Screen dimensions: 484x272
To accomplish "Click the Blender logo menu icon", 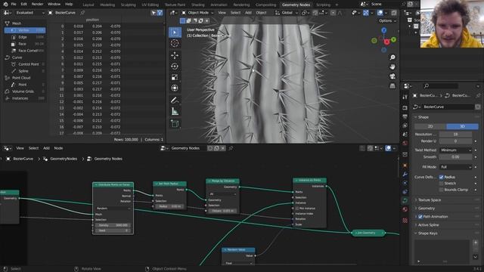I will pyautogui.click(x=5, y=5).
